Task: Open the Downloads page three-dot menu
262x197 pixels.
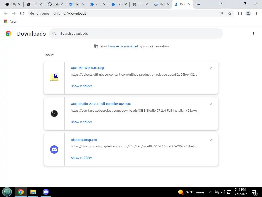Action: pyautogui.click(x=253, y=34)
